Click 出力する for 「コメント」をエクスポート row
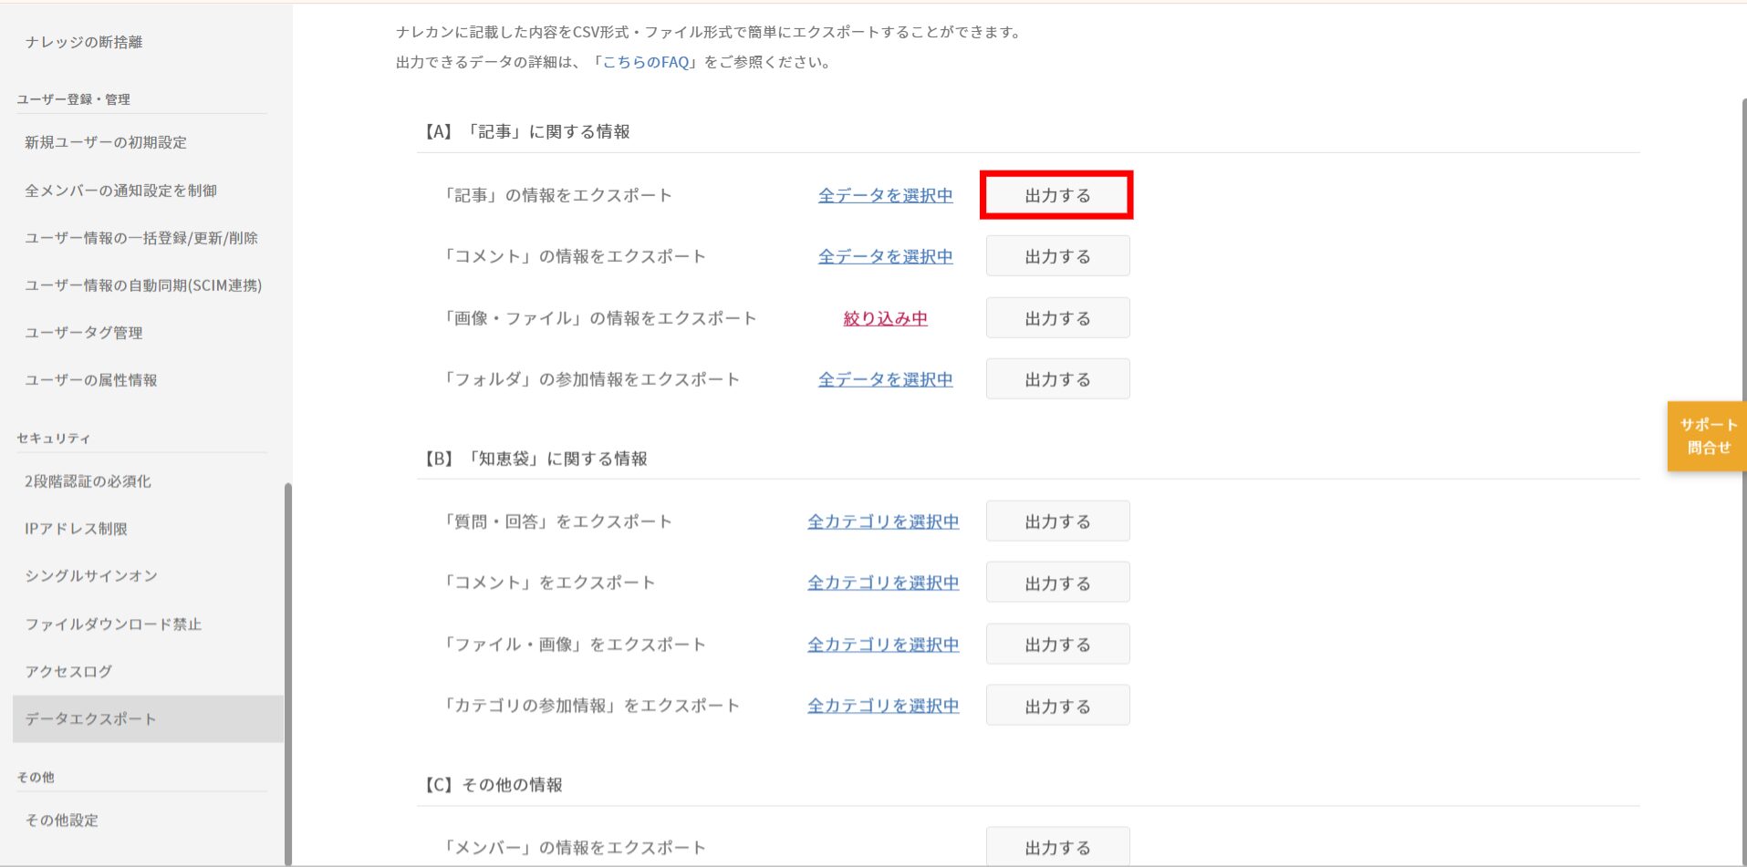The image size is (1747, 867). point(1057,583)
